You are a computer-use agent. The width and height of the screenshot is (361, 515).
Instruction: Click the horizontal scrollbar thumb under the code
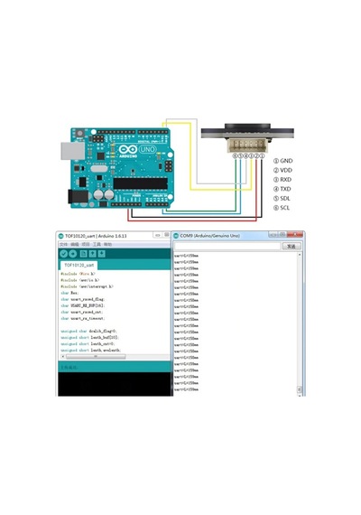click(96, 356)
